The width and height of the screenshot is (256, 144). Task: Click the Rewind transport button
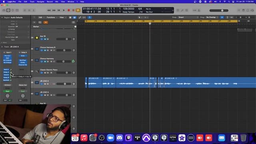(x=49, y=10)
